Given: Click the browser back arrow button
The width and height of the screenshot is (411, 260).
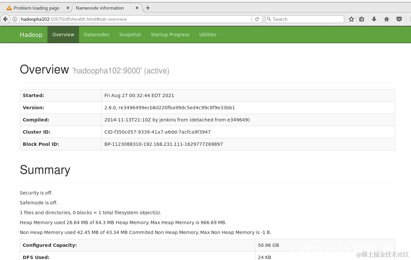Looking at the screenshot, I should pyautogui.click(x=5, y=19).
